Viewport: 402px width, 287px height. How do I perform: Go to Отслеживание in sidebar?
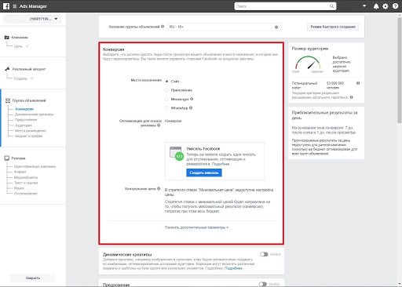(x=26, y=194)
